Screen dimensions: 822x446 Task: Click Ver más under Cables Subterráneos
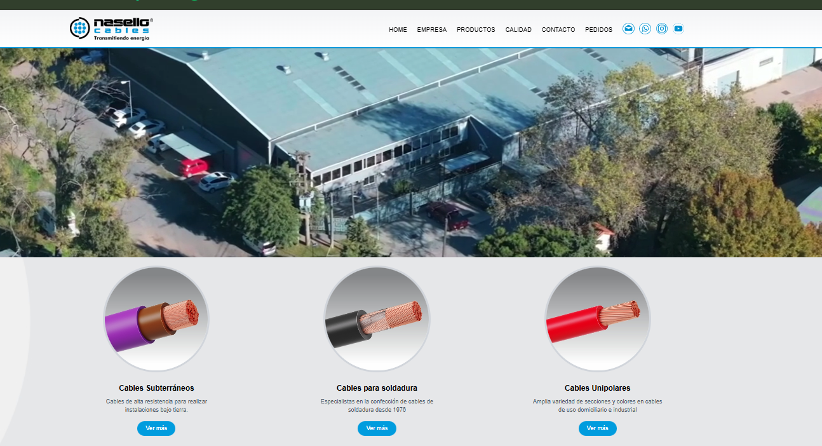click(156, 428)
